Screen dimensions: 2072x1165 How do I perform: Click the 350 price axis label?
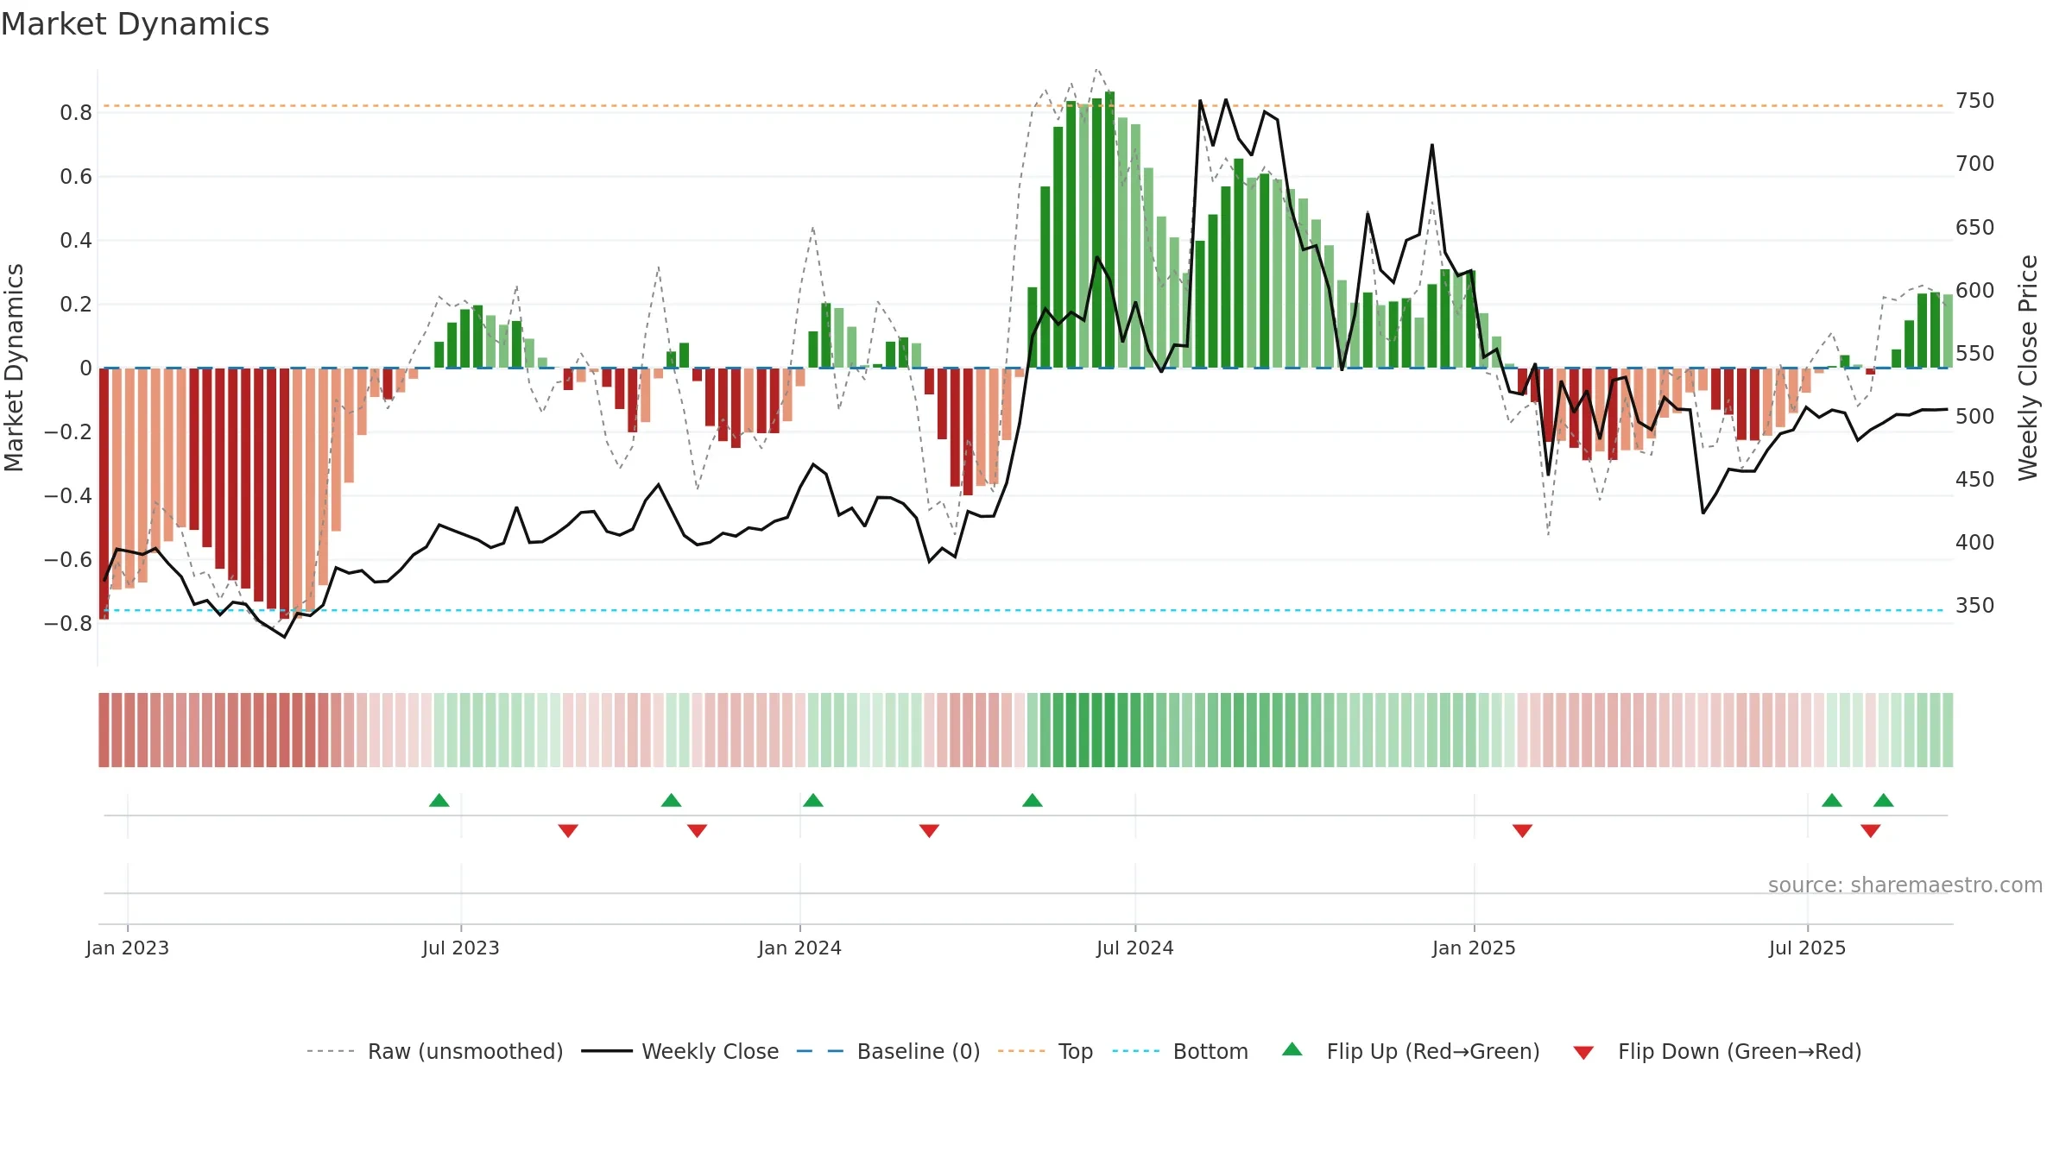tap(1975, 605)
